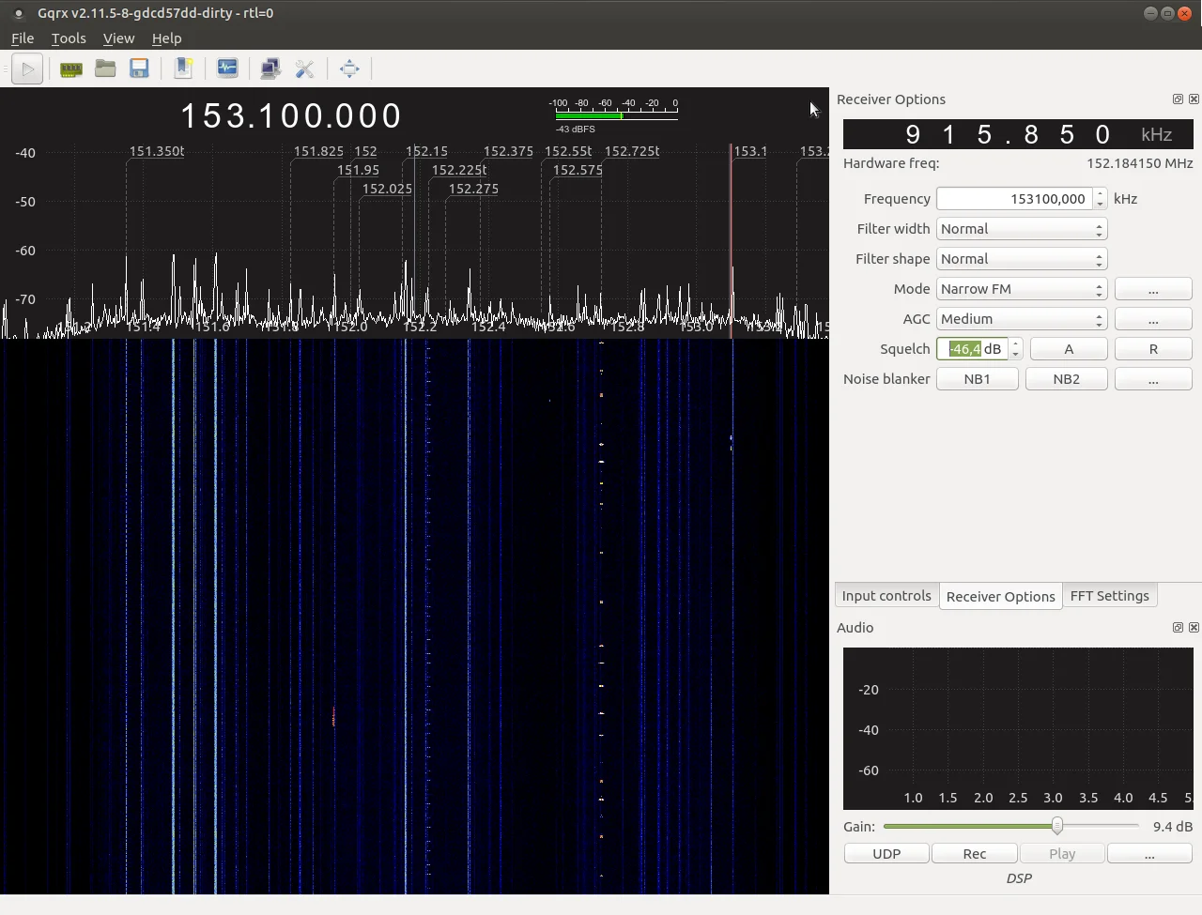Toggle full screen with arrows icon
The image size is (1202, 915).
349,69
